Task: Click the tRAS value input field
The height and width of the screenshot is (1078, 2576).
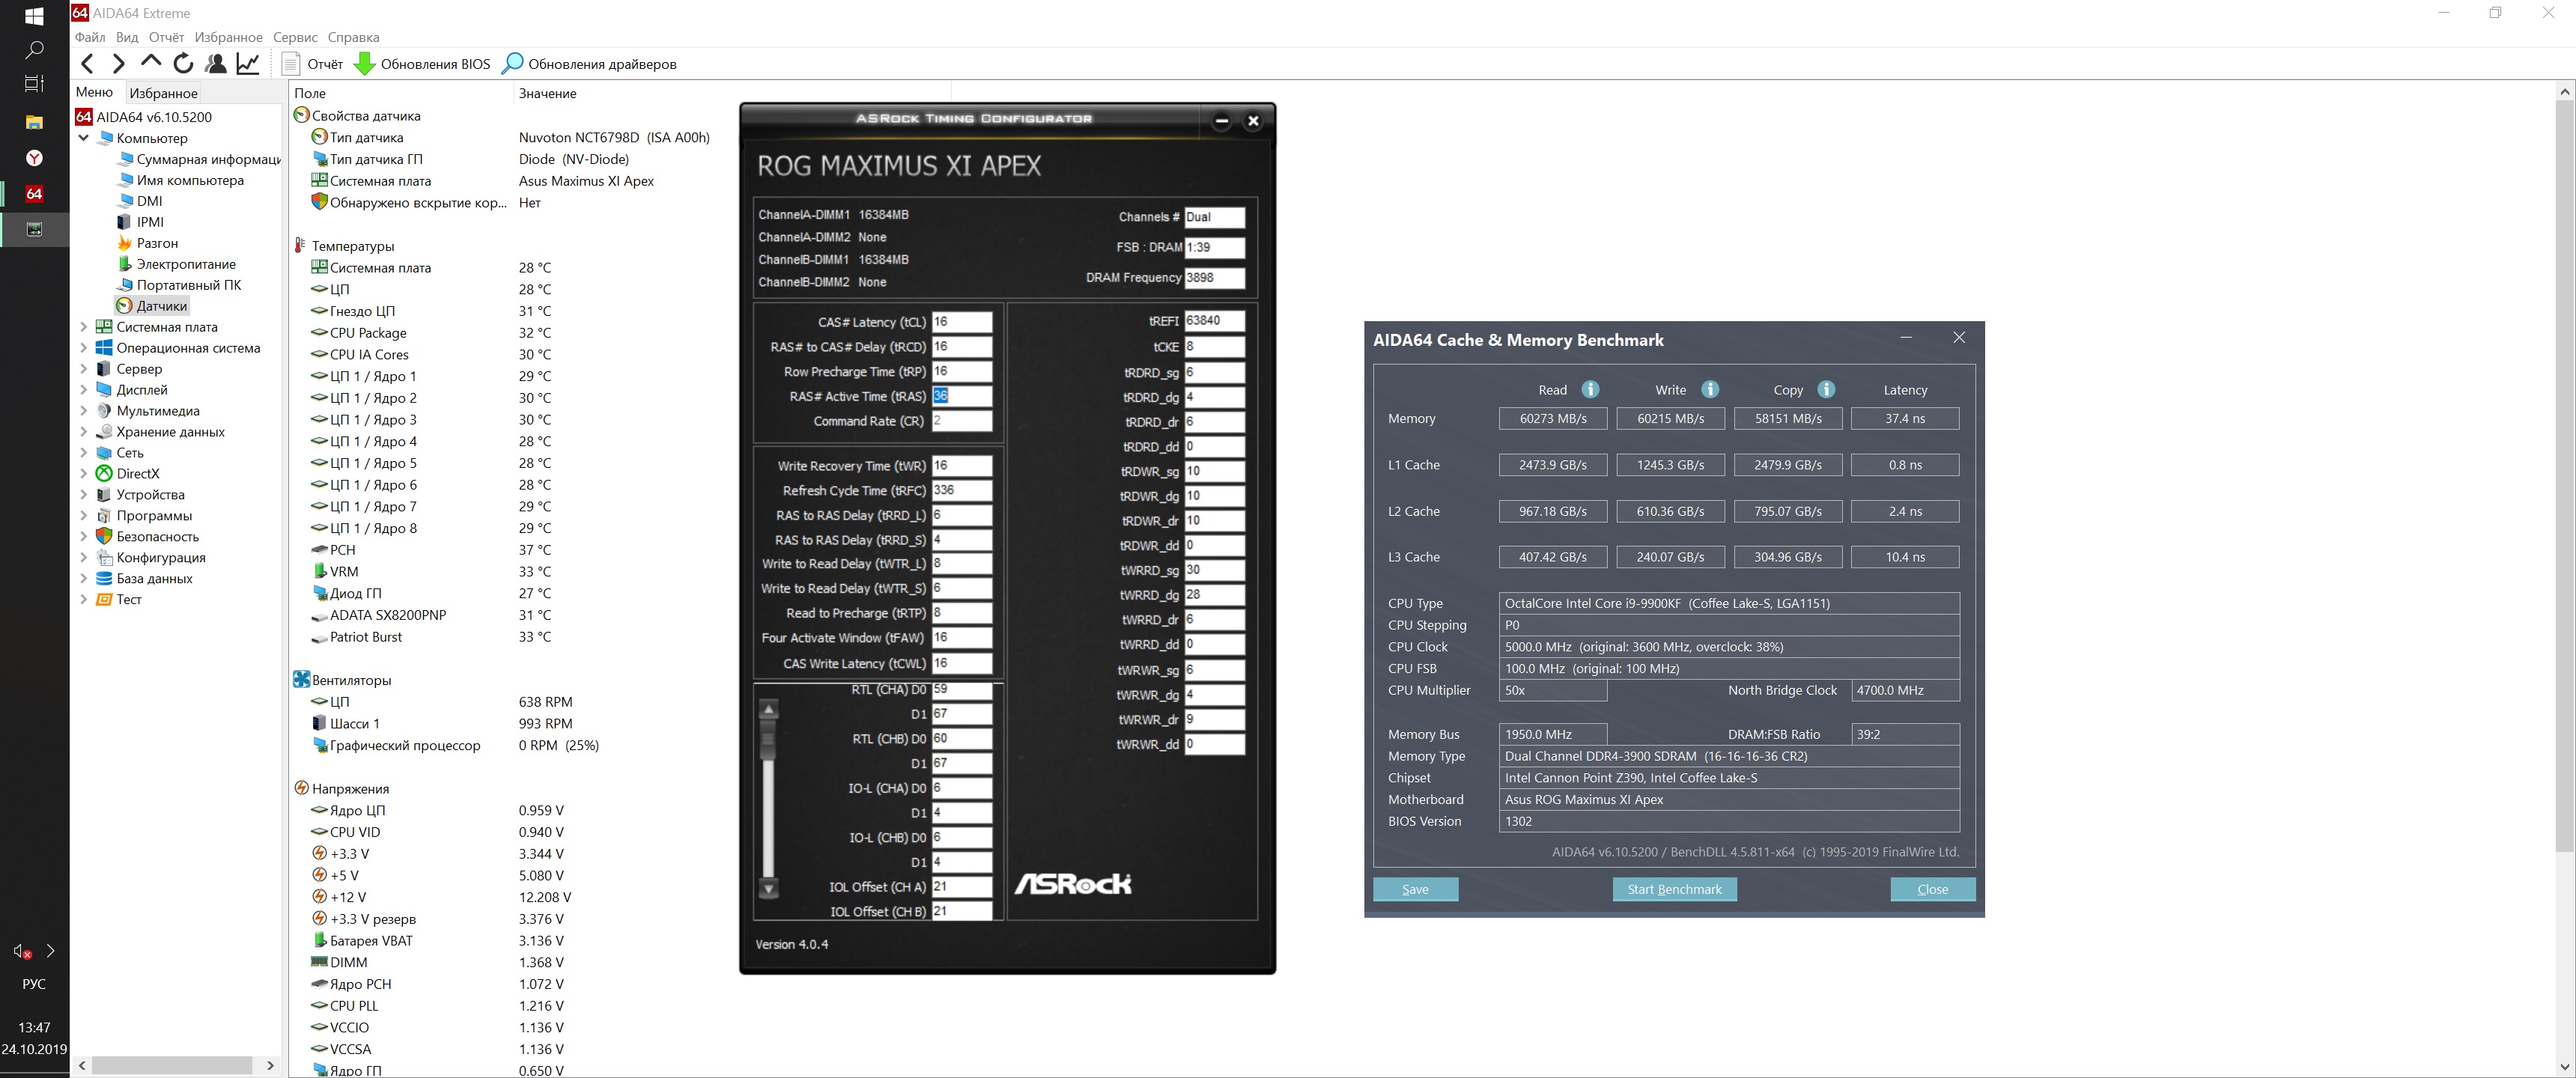Action: pos(962,396)
